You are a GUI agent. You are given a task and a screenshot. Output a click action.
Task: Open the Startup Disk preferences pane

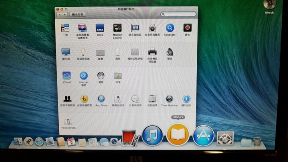click(x=152, y=99)
